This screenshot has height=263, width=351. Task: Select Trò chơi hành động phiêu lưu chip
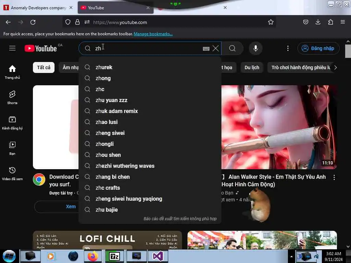[x=300, y=67]
